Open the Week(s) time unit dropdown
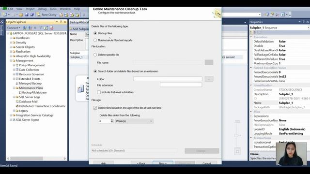 (134, 121)
